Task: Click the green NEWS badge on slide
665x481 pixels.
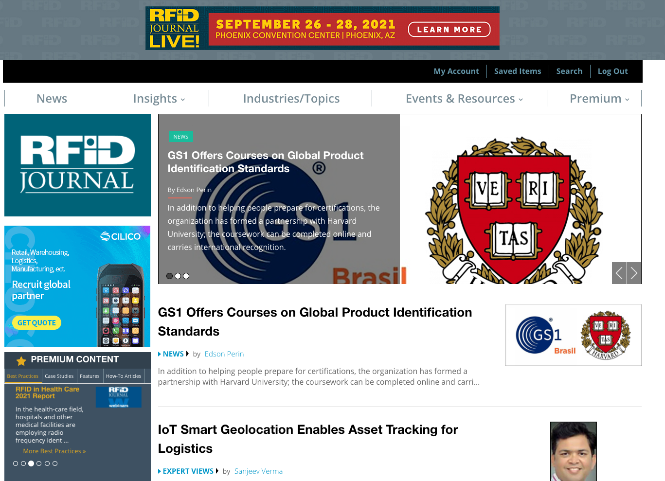Action: point(181,137)
